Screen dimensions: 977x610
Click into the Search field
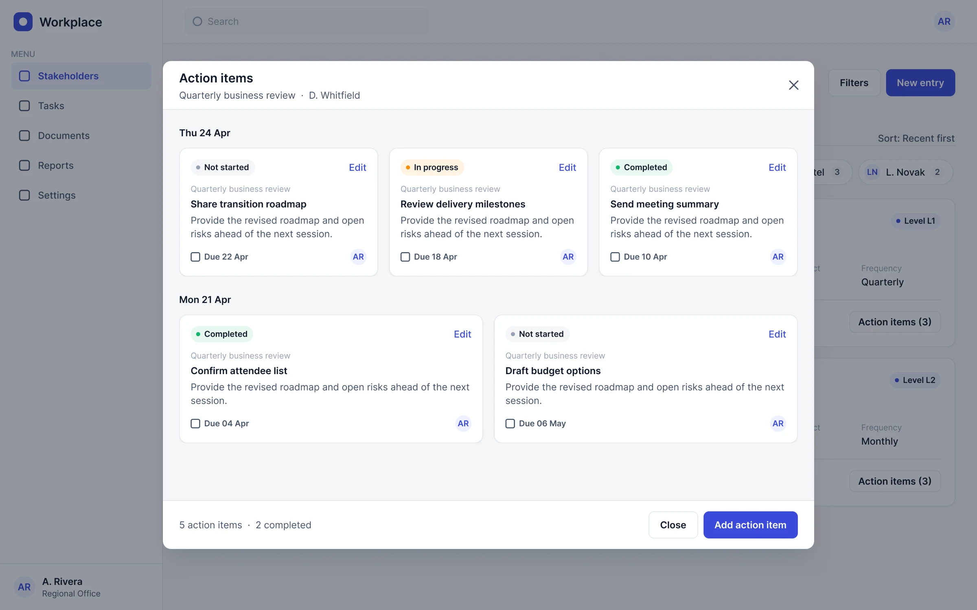[307, 22]
